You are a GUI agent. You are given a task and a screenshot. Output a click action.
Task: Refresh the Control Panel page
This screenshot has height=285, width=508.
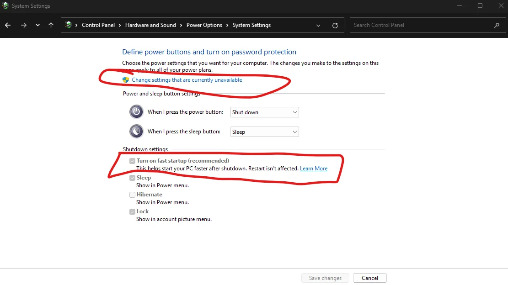(x=335, y=25)
